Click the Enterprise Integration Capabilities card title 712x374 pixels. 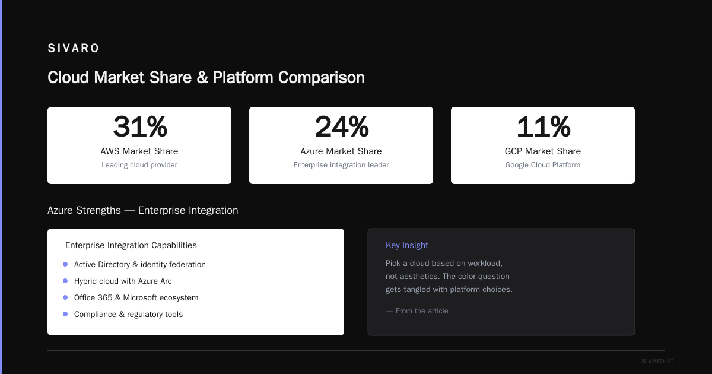(131, 245)
